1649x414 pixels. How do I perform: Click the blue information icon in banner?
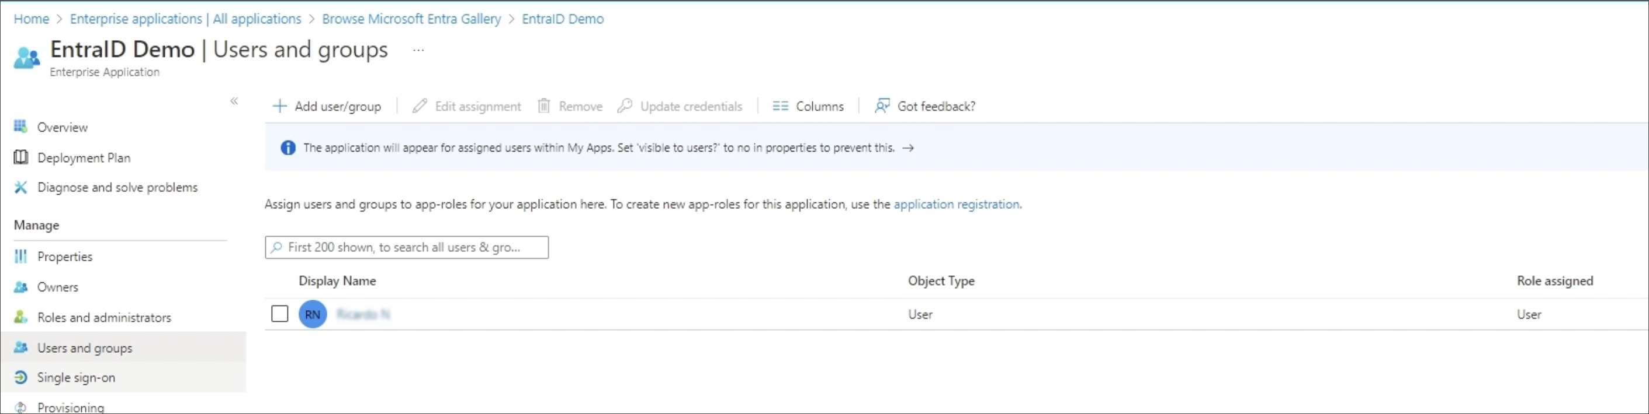(288, 148)
